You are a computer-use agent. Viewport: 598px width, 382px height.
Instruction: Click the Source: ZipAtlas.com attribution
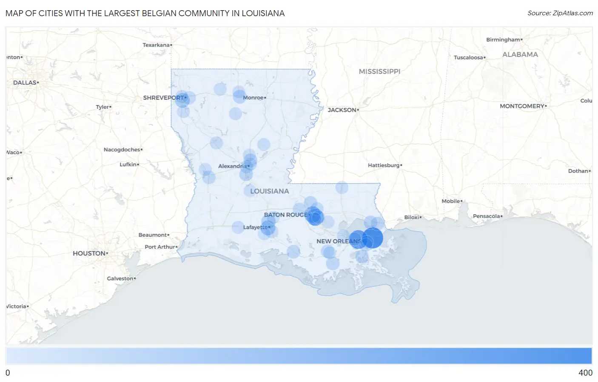tap(560, 13)
